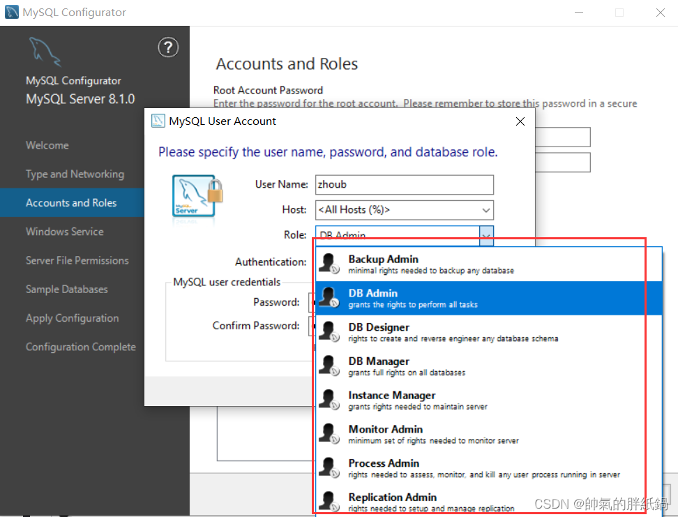Click 'minimal rights needed to backup any database'

pyautogui.click(x=431, y=271)
